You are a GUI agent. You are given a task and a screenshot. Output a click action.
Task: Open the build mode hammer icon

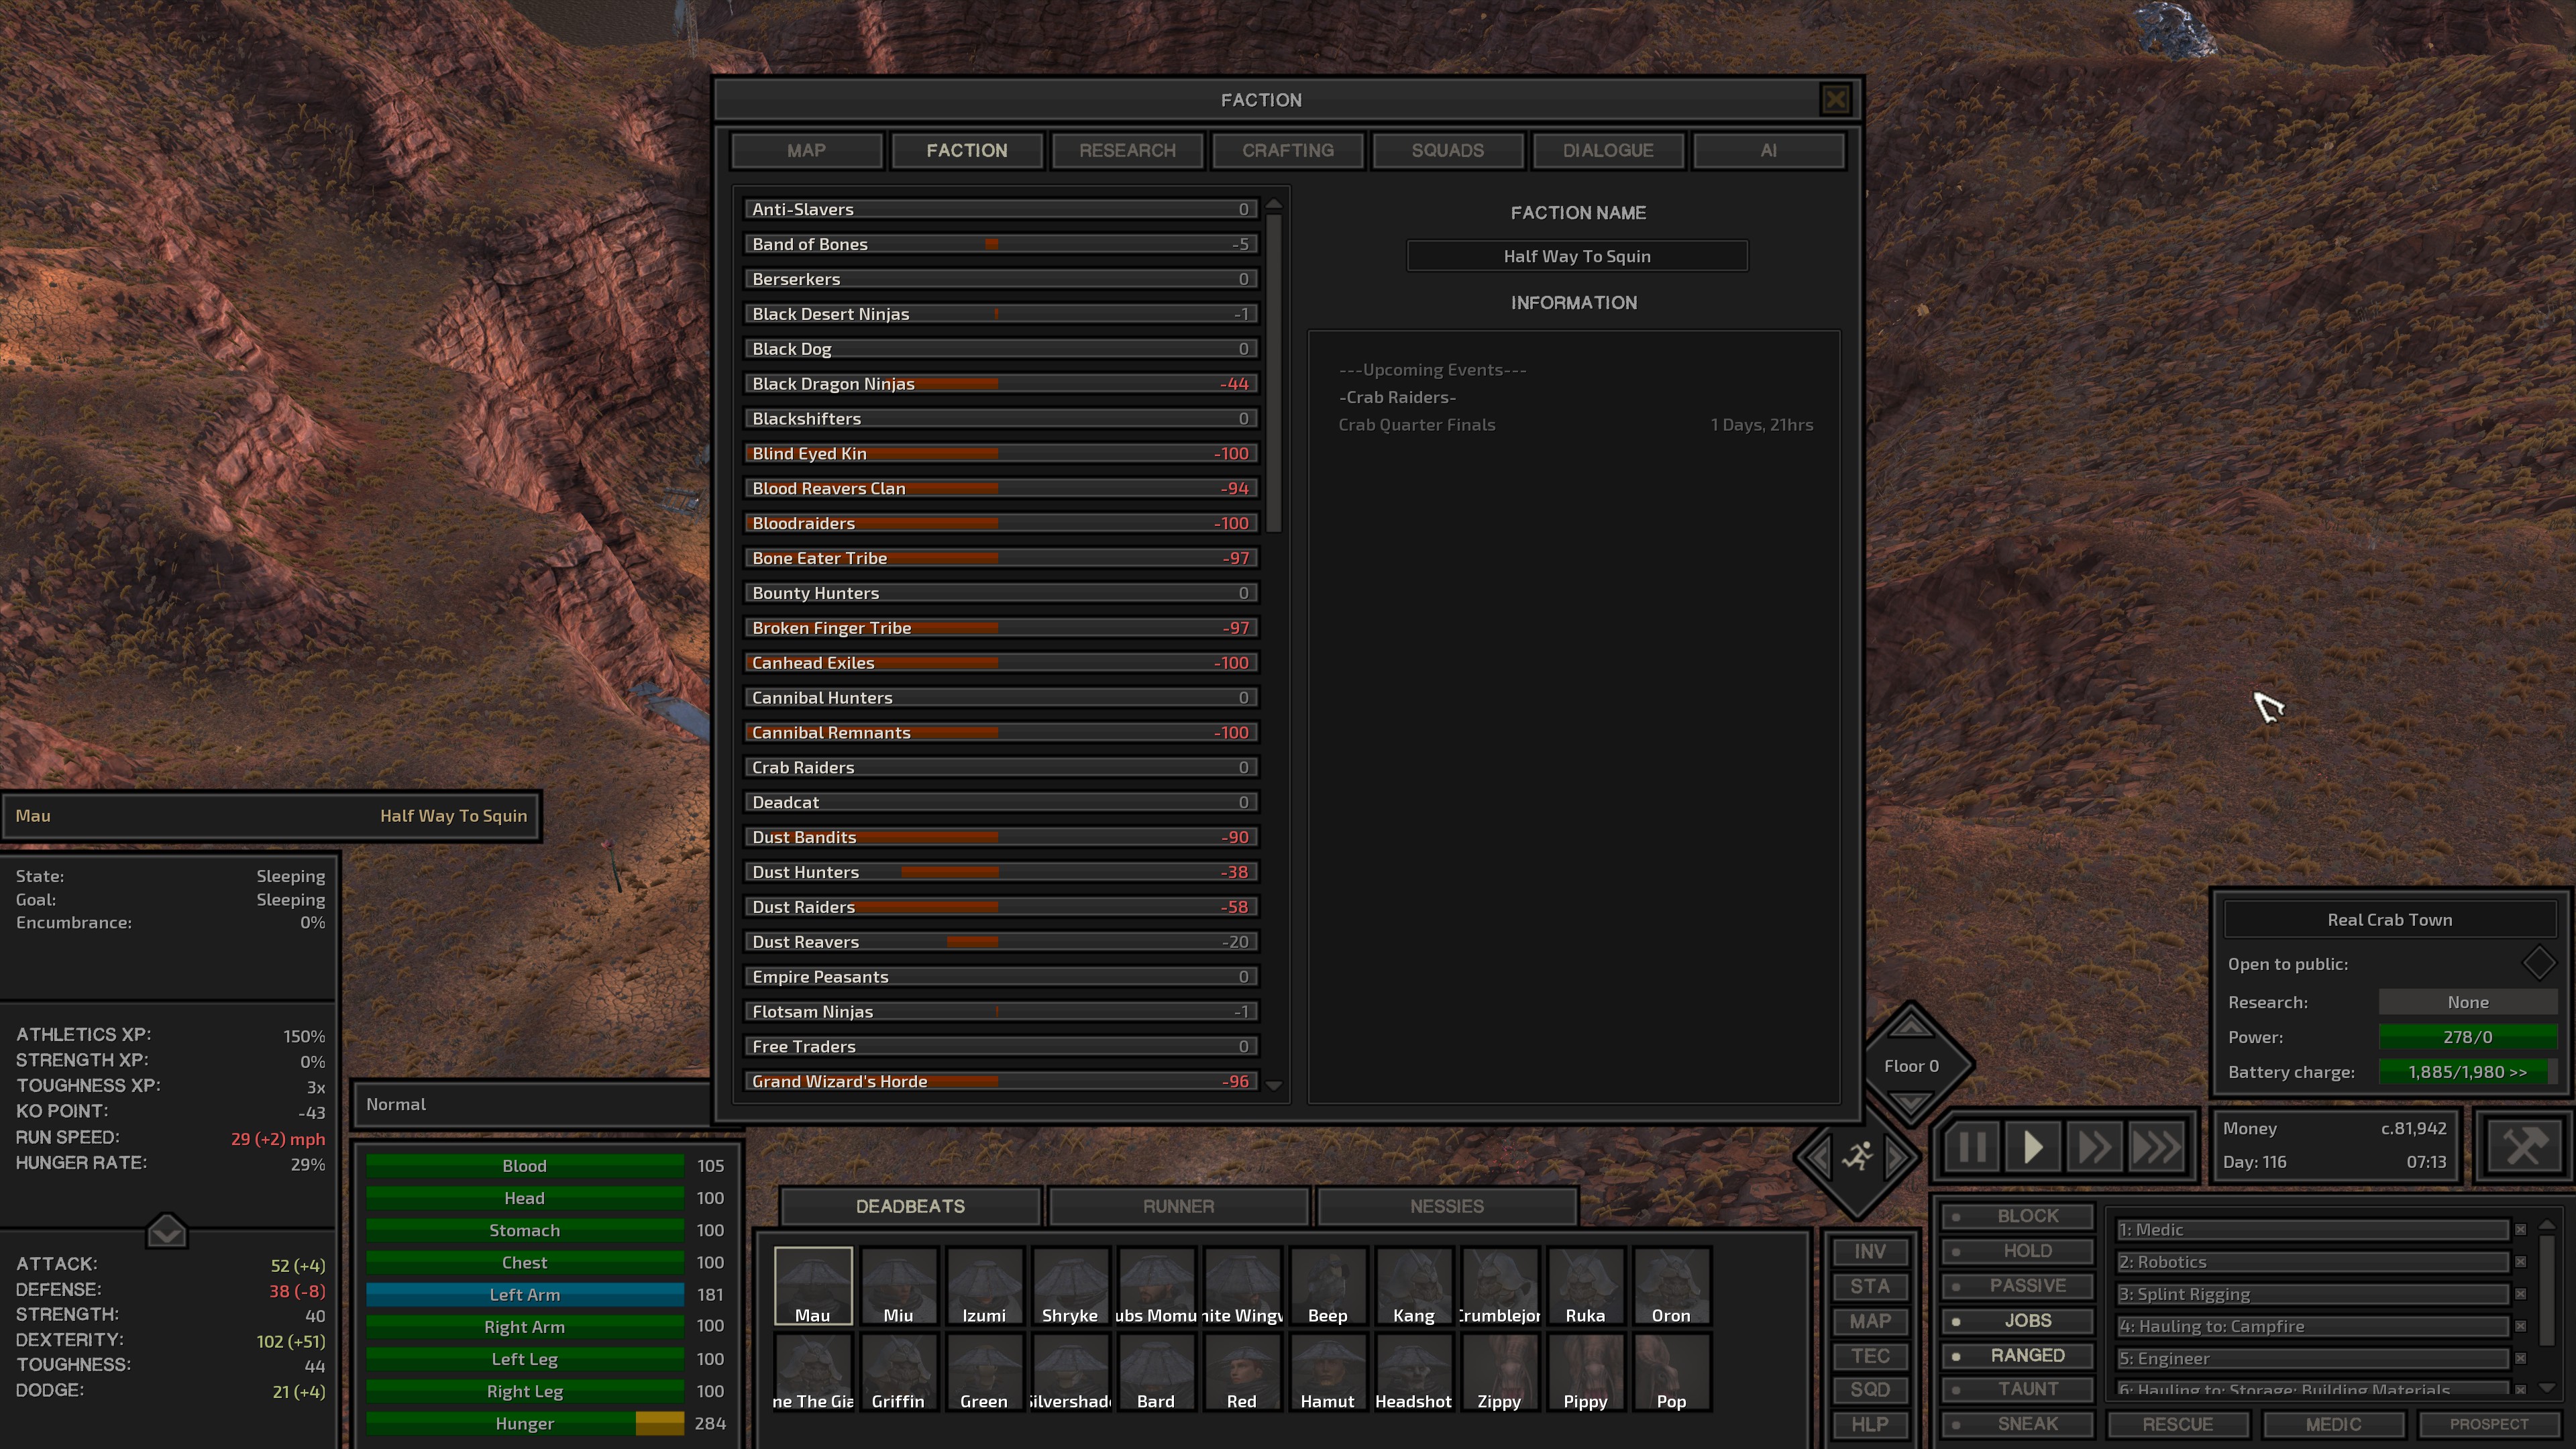[2523, 1146]
